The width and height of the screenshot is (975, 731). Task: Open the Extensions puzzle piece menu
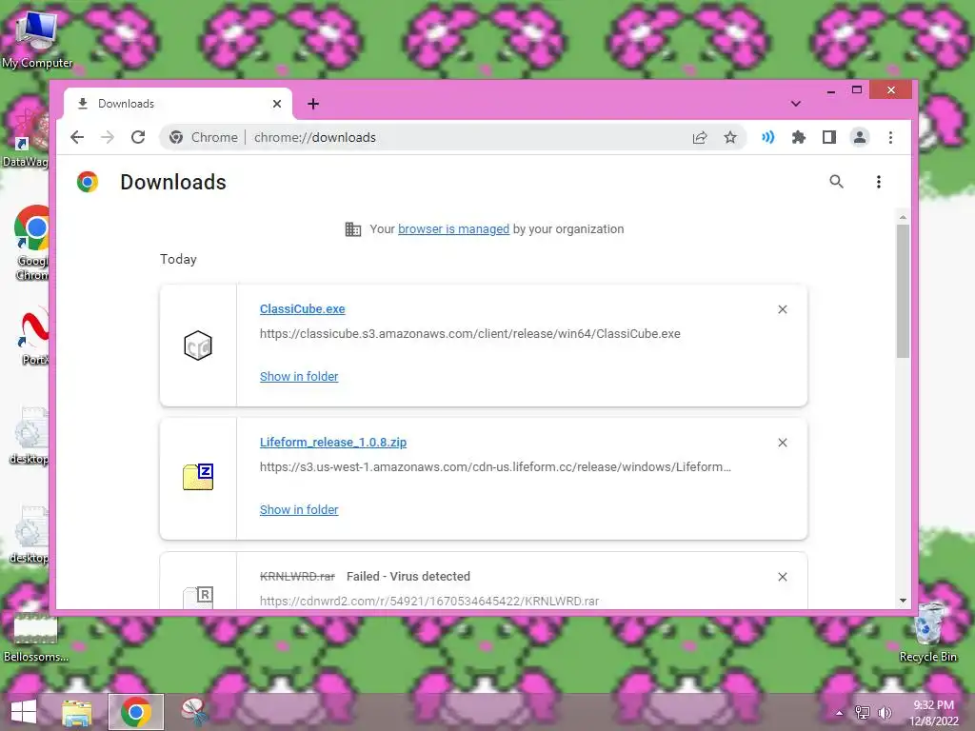pos(799,137)
